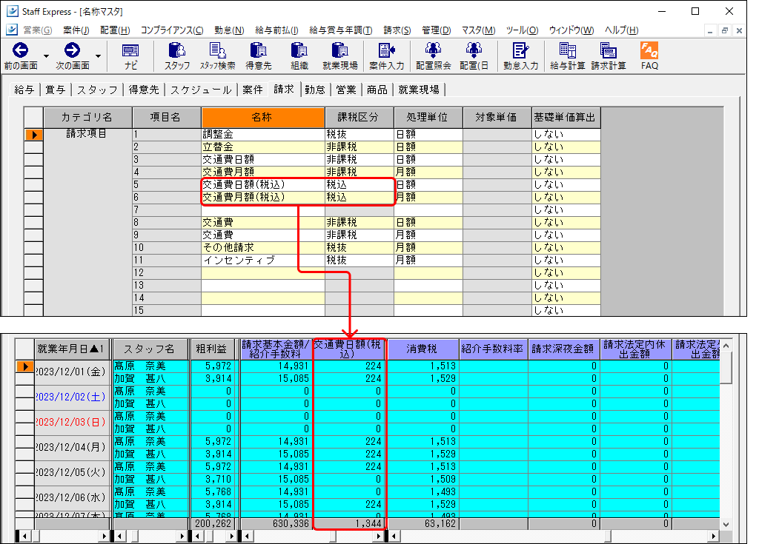
Task: Open the スタッフ toolbar icon
Action: [x=176, y=56]
